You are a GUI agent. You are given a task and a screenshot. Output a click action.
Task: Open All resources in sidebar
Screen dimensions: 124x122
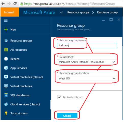pyautogui.click(x=19, y=50)
